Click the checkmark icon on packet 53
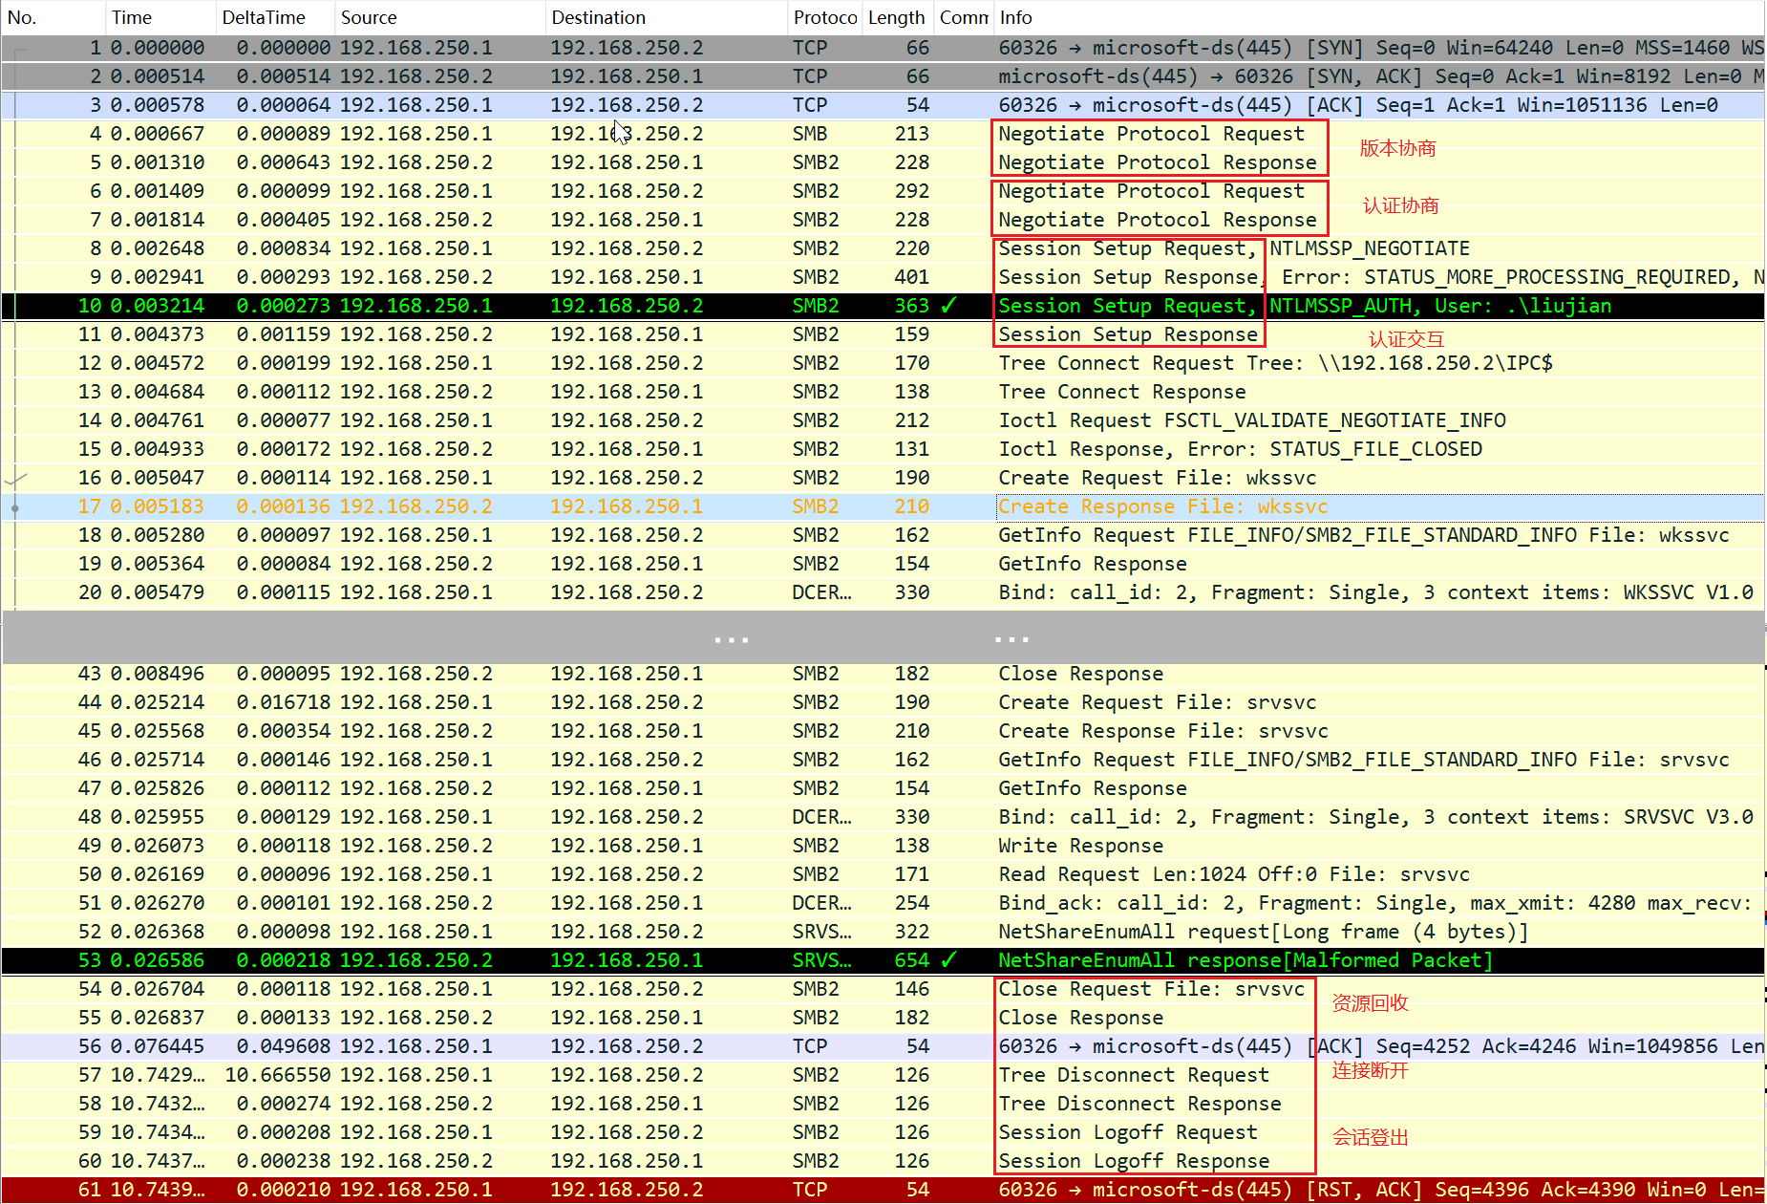The image size is (1767, 1204). coord(948,960)
